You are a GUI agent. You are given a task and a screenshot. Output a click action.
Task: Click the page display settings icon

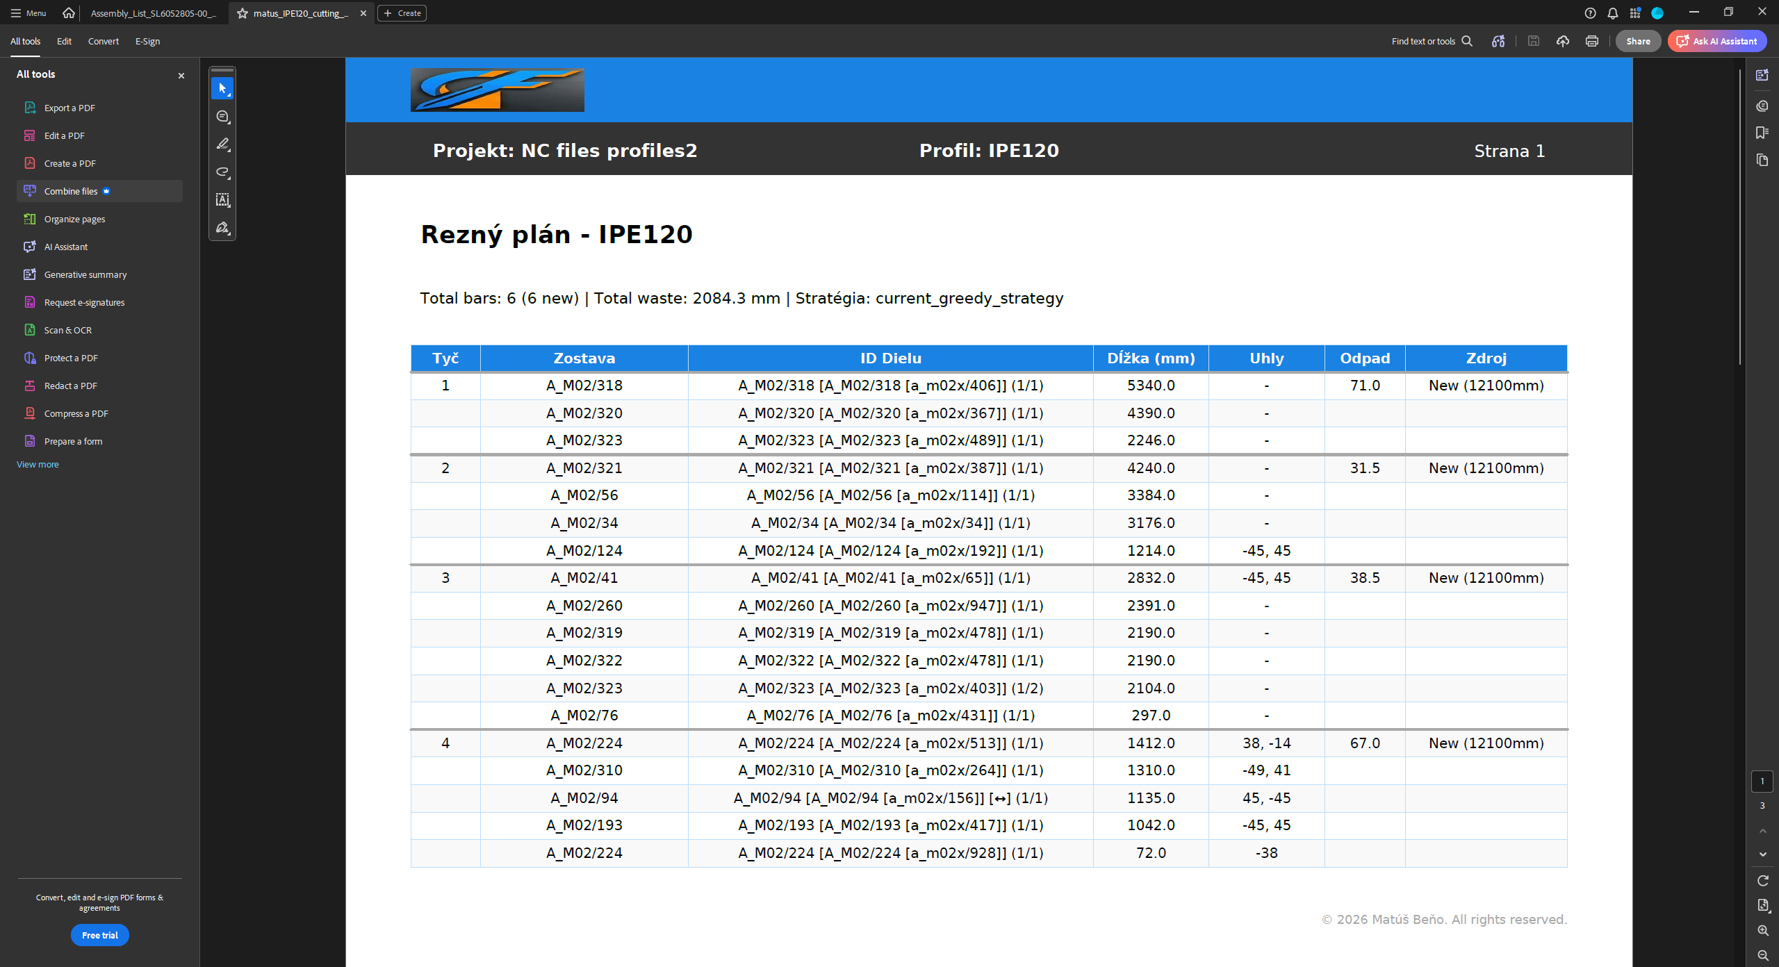pyautogui.click(x=1762, y=905)
